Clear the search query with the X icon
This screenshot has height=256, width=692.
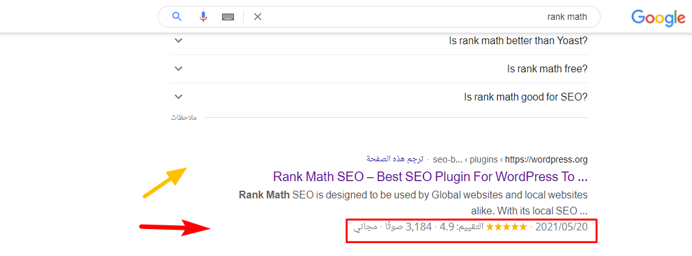[x=258, y=17]
